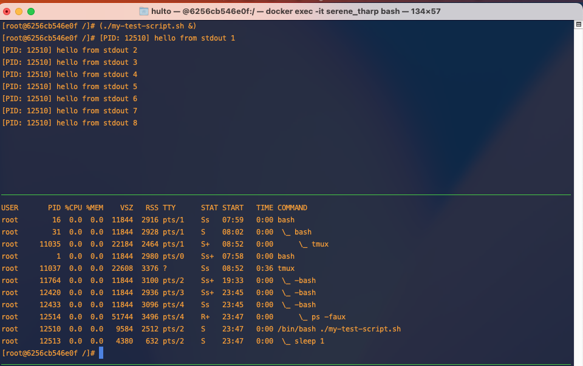Viewport: 583px width, 366px height.
Task: Click PID 16 in the process list
Action: click(x=56, y=220)
